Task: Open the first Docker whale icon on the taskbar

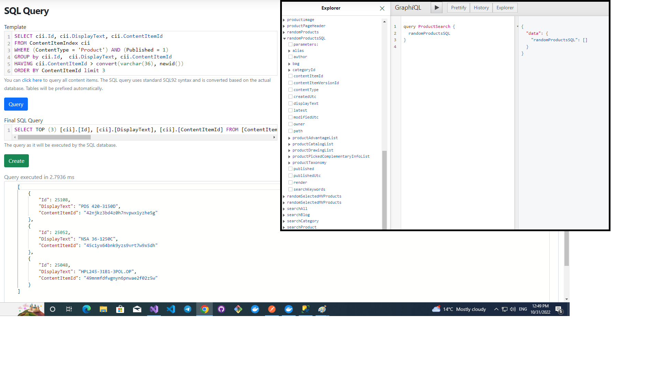Action: point(255,309)
